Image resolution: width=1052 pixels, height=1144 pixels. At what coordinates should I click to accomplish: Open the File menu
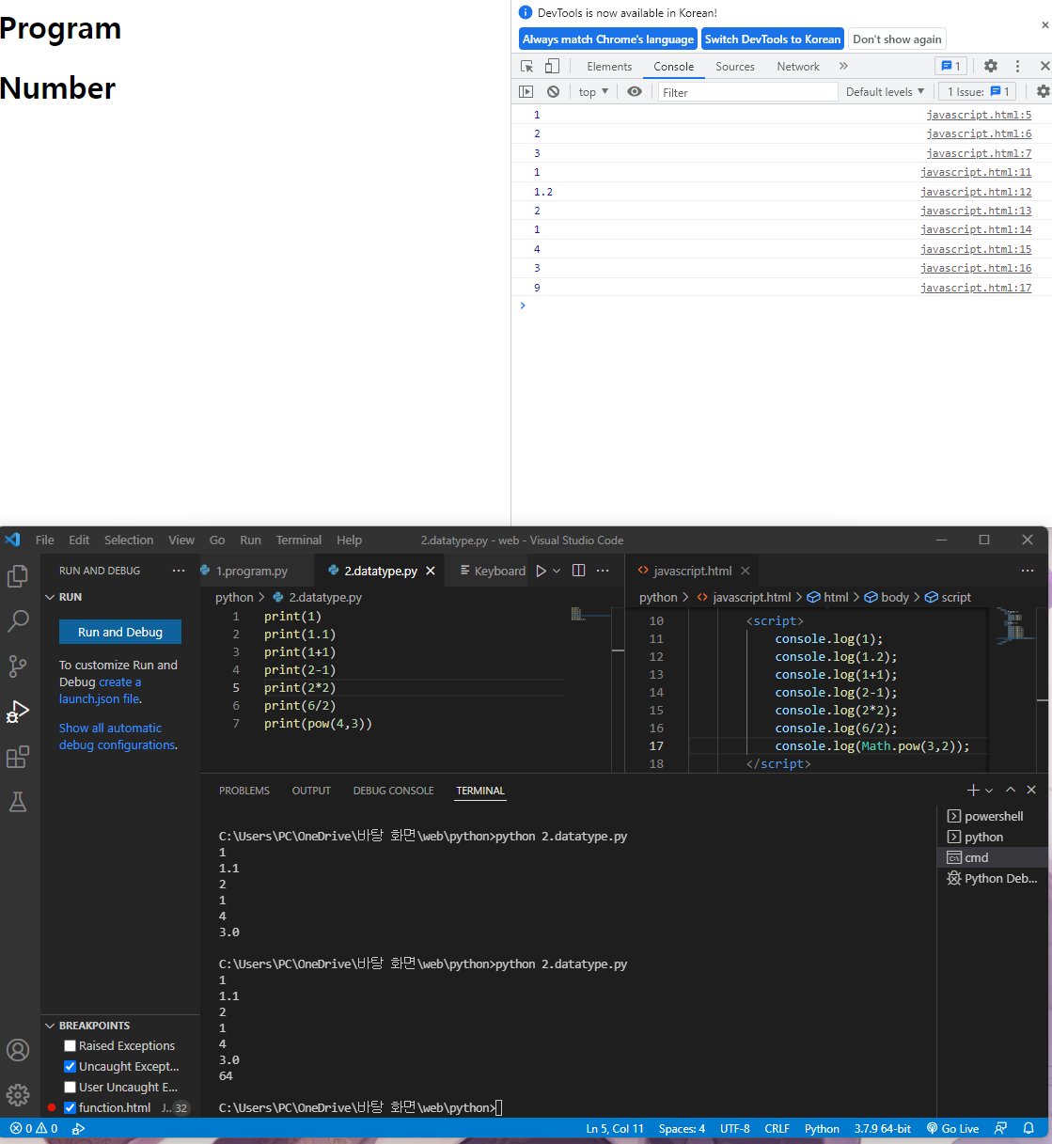pyautogui.click(x=45, y=540)
